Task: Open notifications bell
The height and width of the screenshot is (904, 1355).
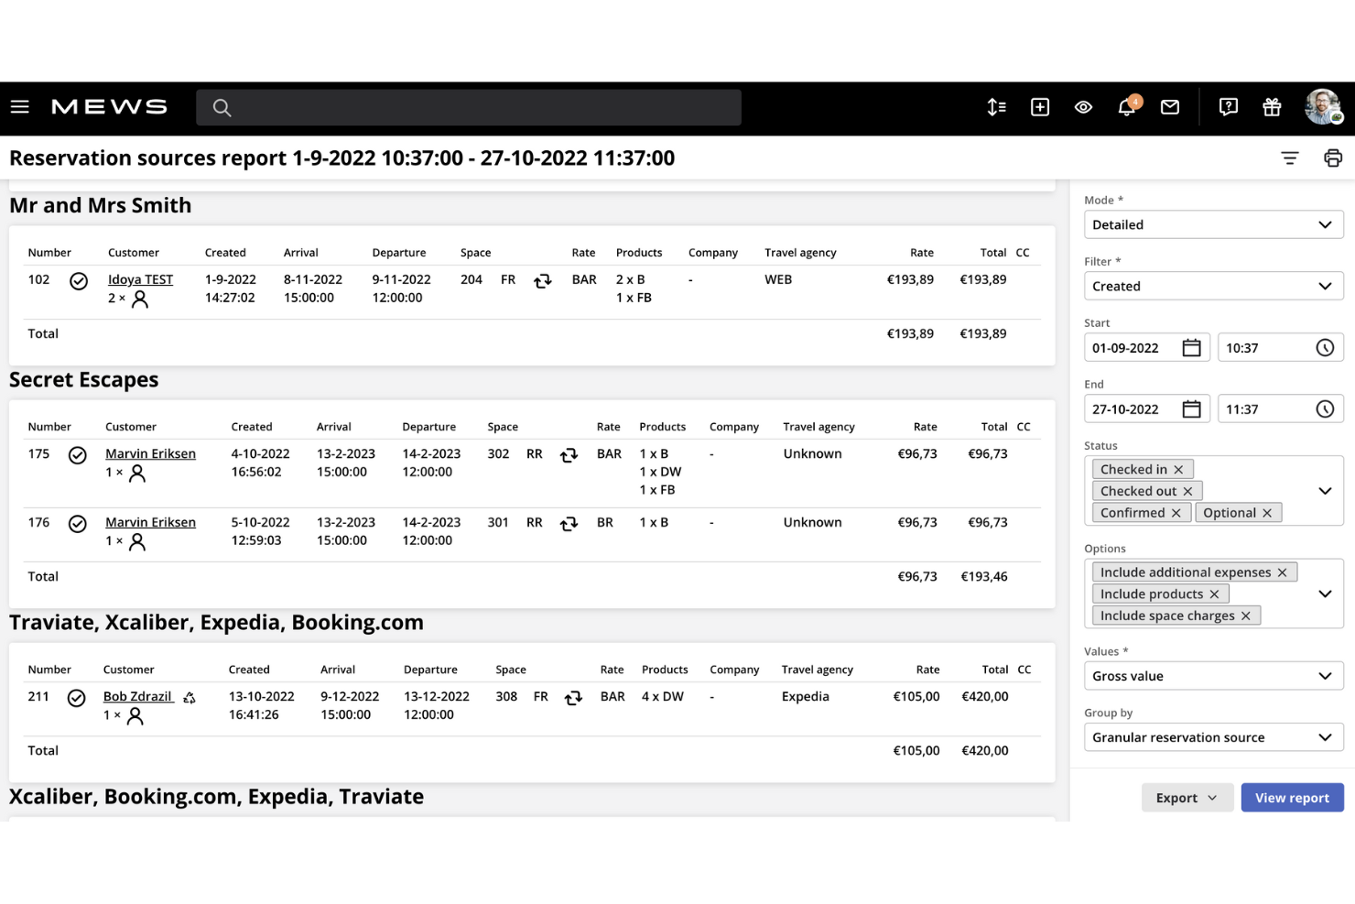Action: [x=1127, y=107]
